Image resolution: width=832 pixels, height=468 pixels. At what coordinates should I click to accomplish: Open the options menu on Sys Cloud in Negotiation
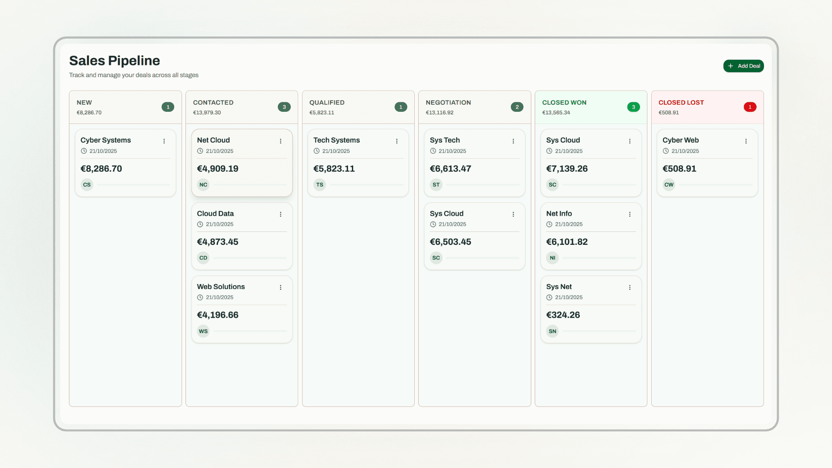click(513, 214)
